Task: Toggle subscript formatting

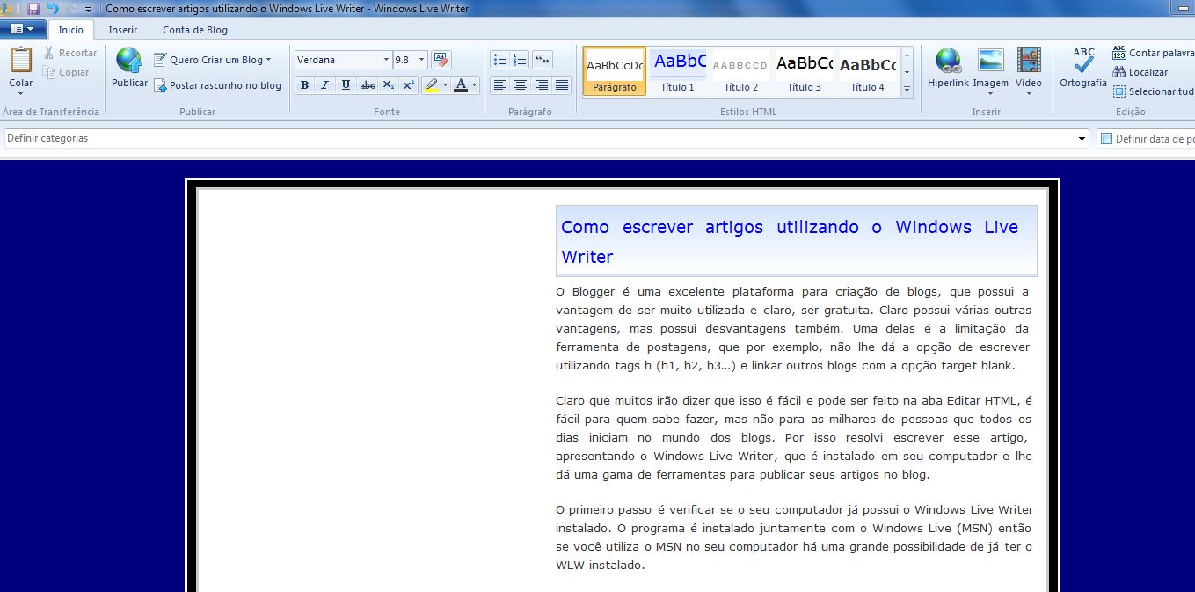Action: coord(389,85)
